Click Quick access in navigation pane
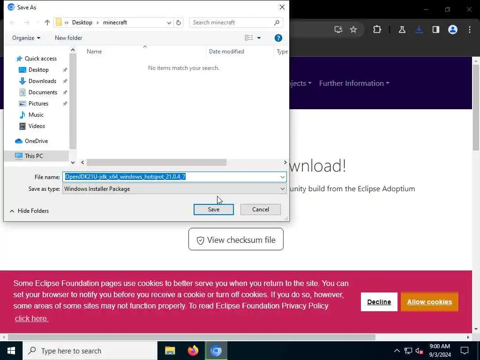 40,59
